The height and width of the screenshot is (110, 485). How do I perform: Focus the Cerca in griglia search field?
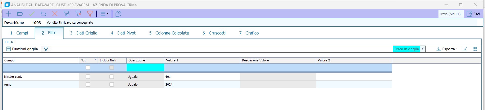[x=406, y=49]
